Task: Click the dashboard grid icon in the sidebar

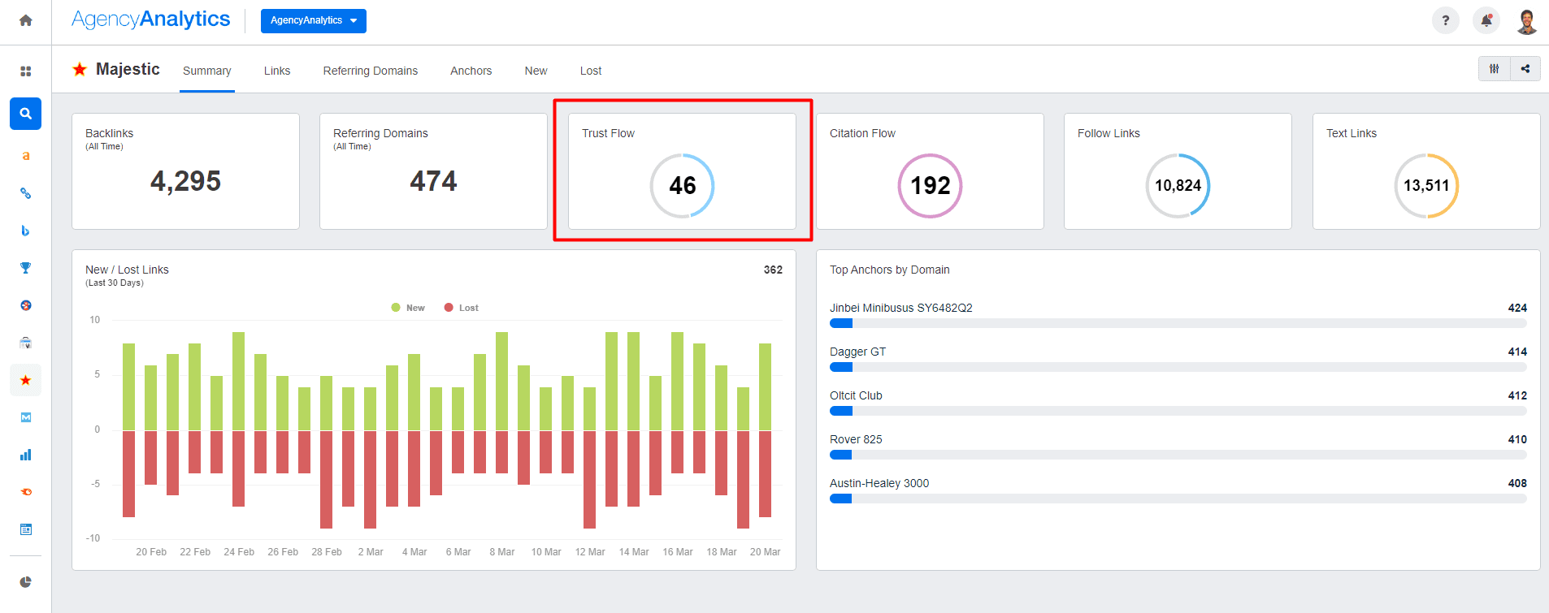Action: (26, 71)
